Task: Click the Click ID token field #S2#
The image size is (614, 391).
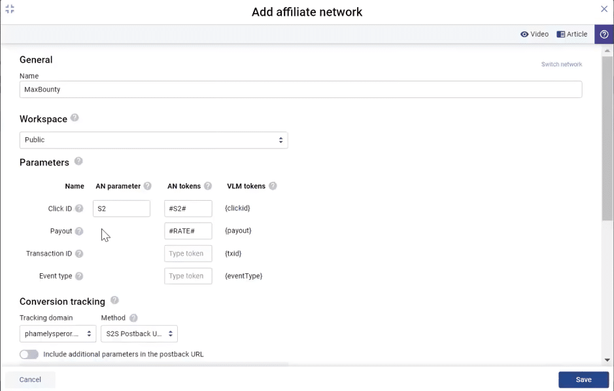Action: pos(188,209)
